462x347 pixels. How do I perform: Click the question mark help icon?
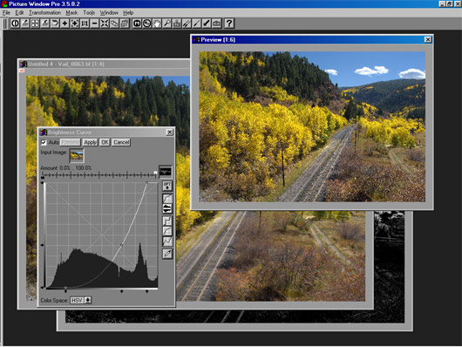point(229,24)
